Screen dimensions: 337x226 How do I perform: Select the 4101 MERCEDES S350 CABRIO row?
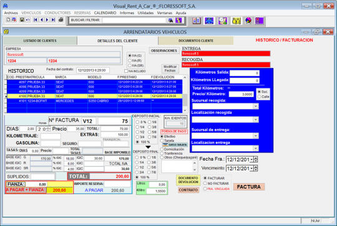[x=95, y=101]
